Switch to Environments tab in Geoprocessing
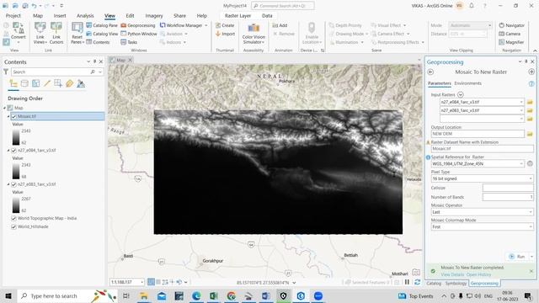The image size is (539, 303). (x=468, y=83)
